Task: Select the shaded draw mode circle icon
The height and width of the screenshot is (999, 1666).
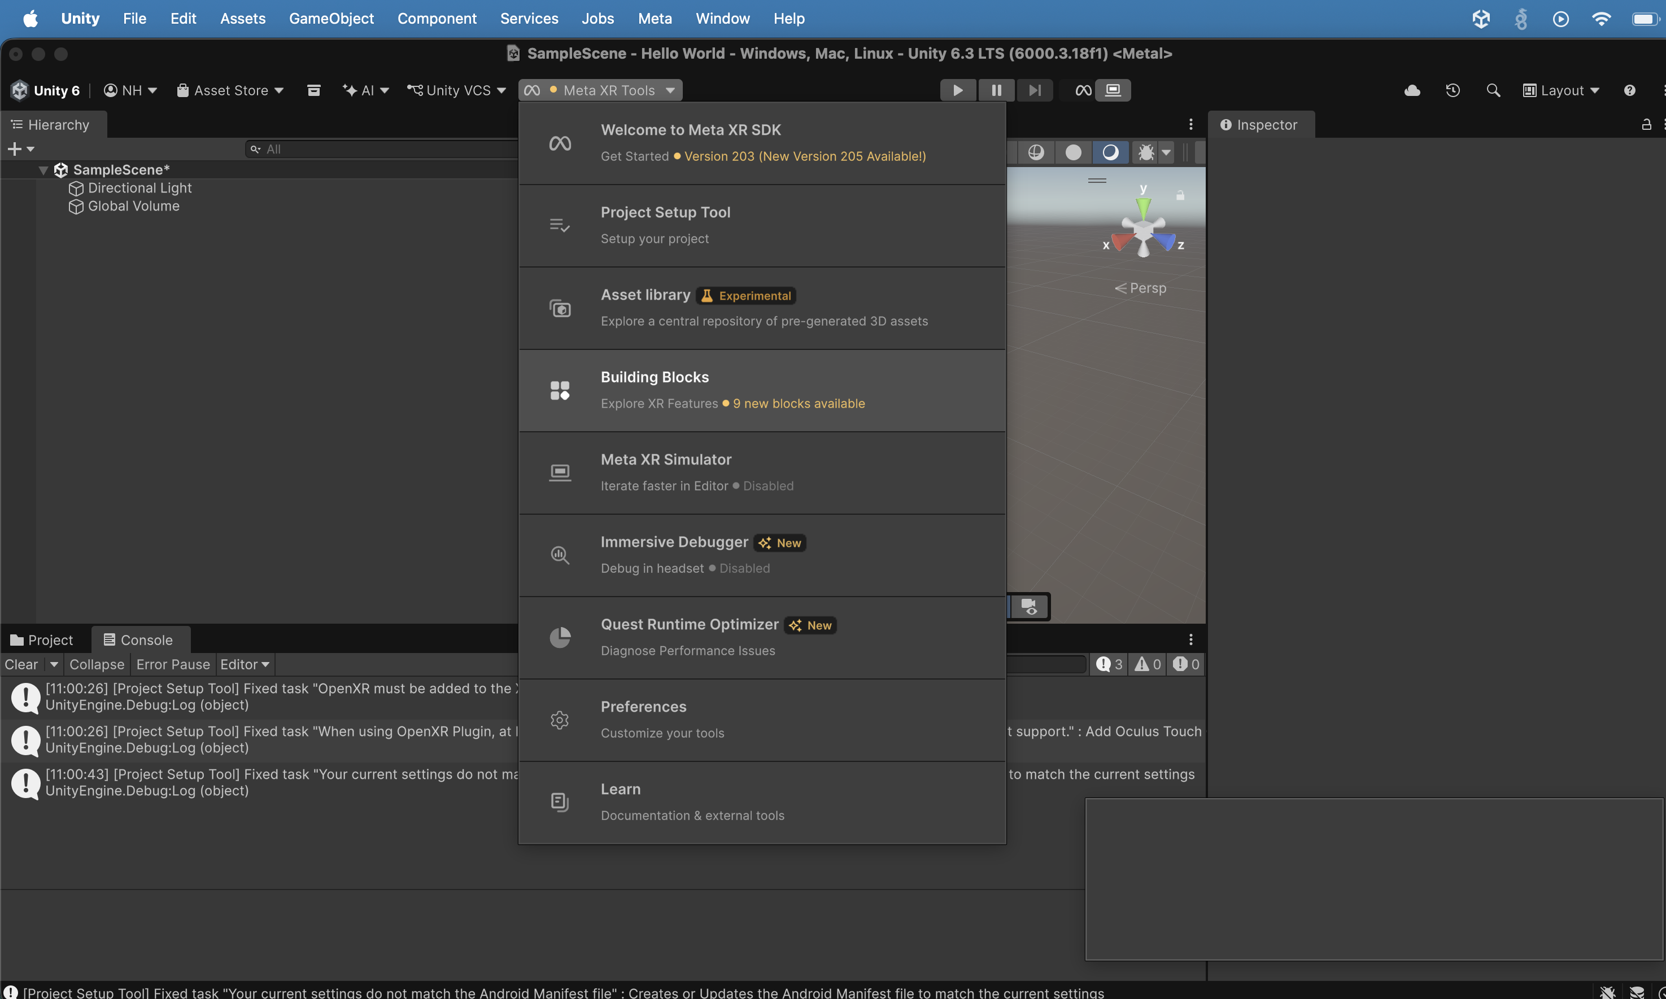Action: coord(1074,153)
